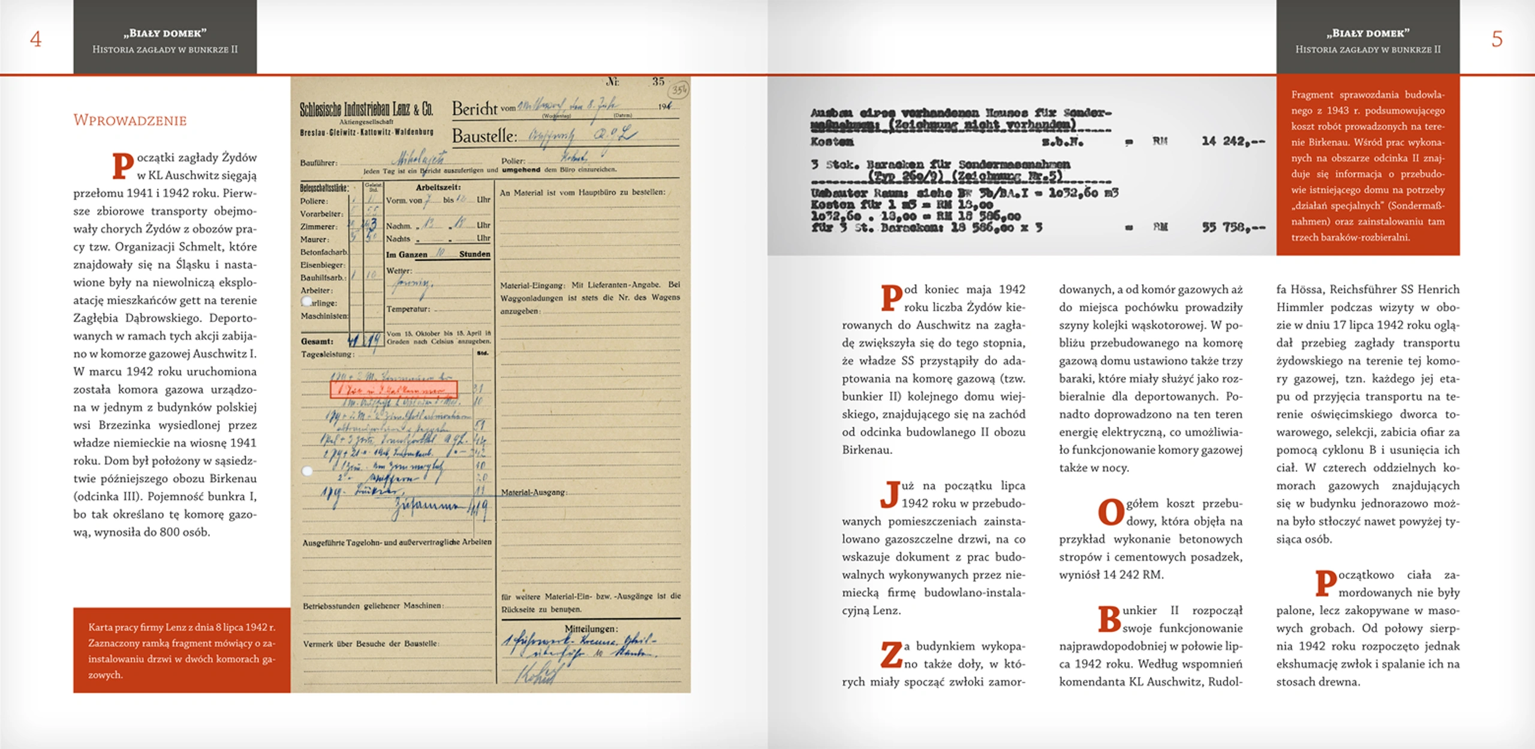Click the "Karta pracy firmy Lenz" caption box
The height and width of the screenshot is (749, 1535).
182,651
